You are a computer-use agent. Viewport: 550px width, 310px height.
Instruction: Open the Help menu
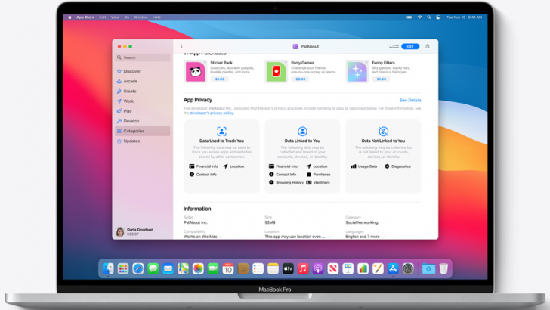[157, 17]
